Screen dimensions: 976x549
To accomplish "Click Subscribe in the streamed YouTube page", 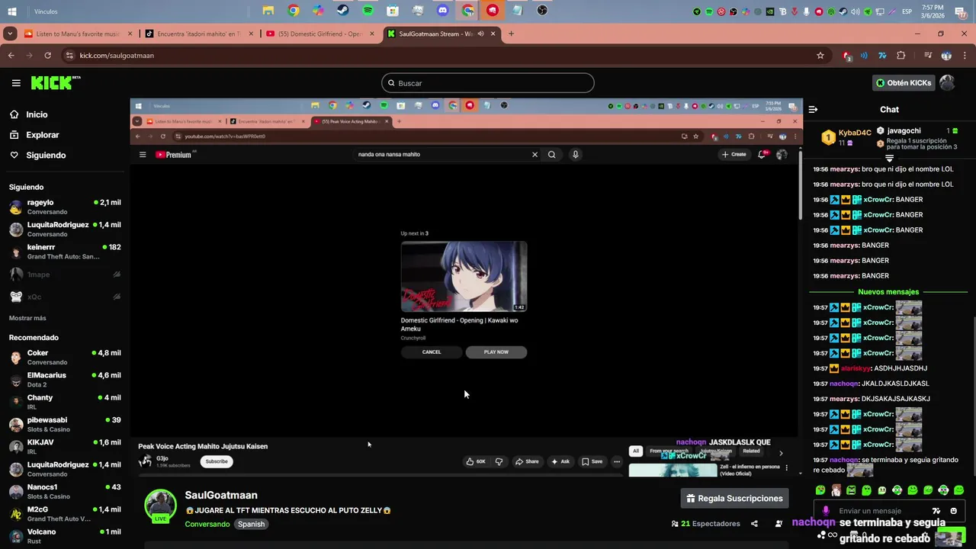I will tap(217, 461).
